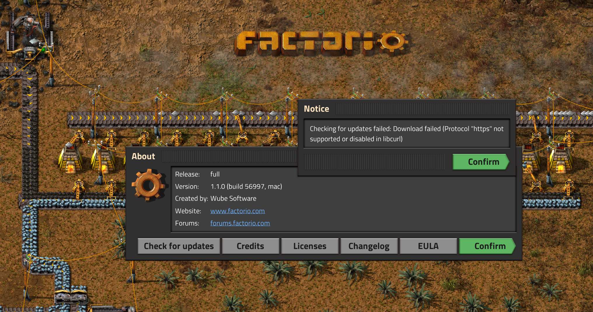Open the Licenses screen
Image resolution: width=593 pixels, height=312 pixels.
pos(310,246)
